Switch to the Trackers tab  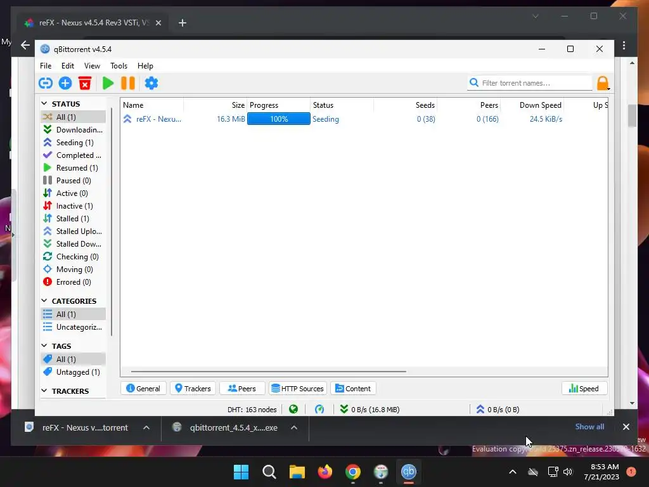[x=193, y=389]
